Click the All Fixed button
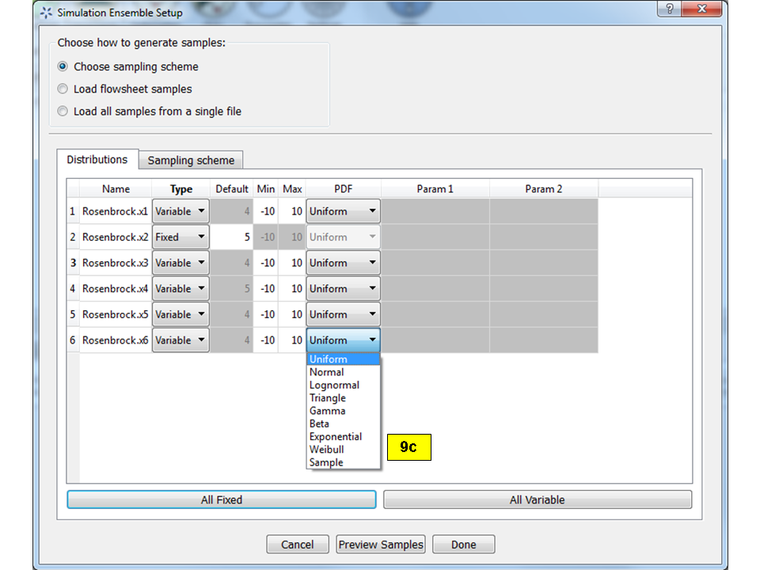The image size is (760, 570). click(x=221, y=500)
